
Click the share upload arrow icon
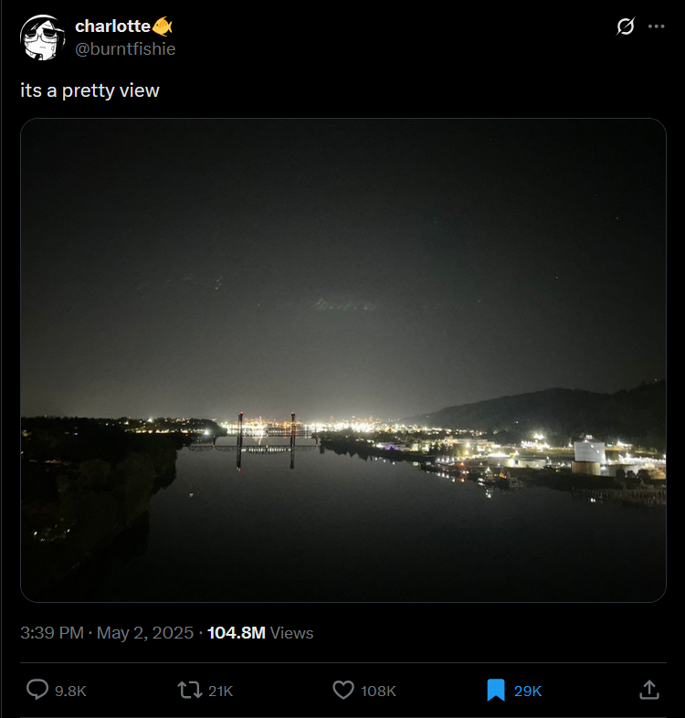[648, 690]
